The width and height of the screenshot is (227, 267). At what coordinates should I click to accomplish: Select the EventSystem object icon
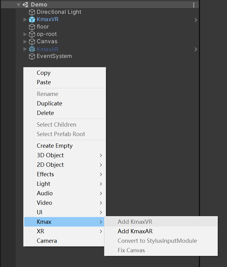[x=32, y=56]
